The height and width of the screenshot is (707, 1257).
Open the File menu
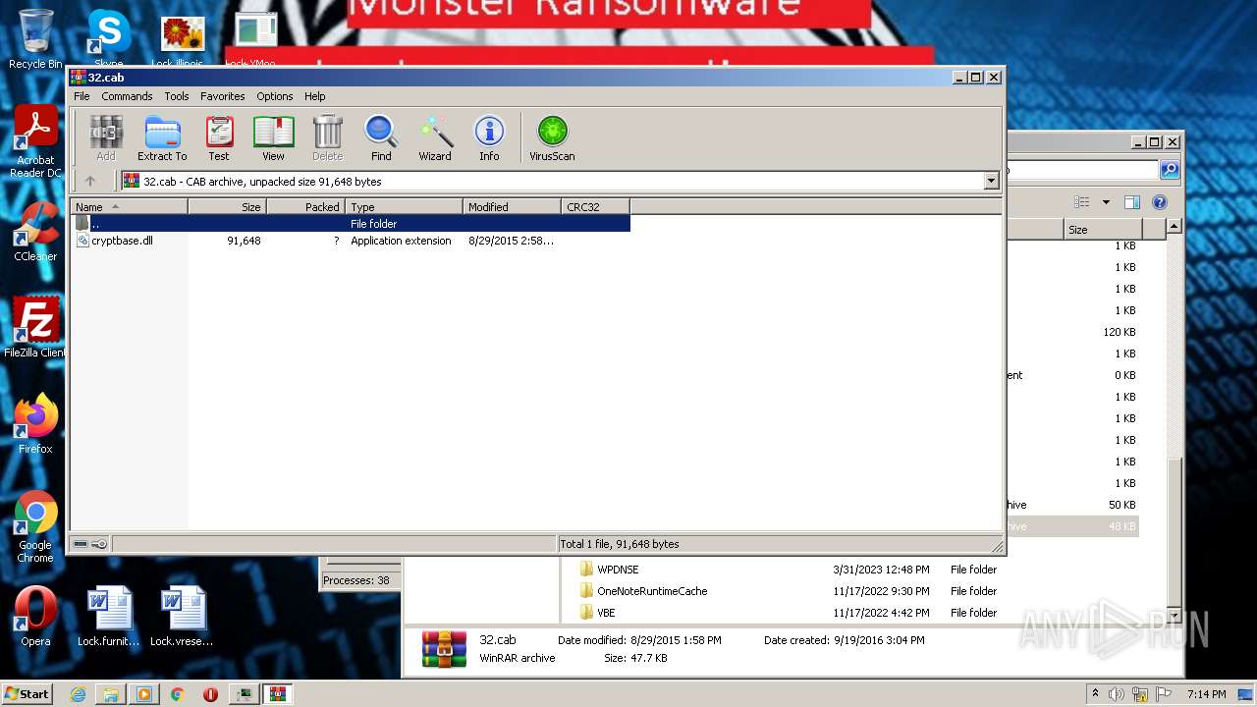82,96
